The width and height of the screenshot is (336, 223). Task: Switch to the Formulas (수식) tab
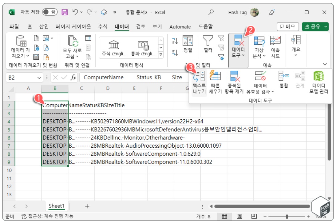point(103,26)
